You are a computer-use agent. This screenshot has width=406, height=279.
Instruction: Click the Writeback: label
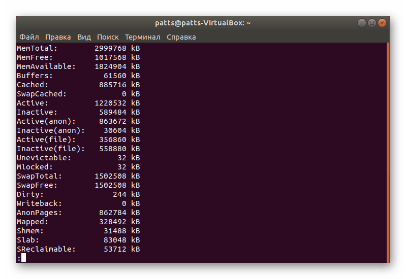[x=39, y=203]
